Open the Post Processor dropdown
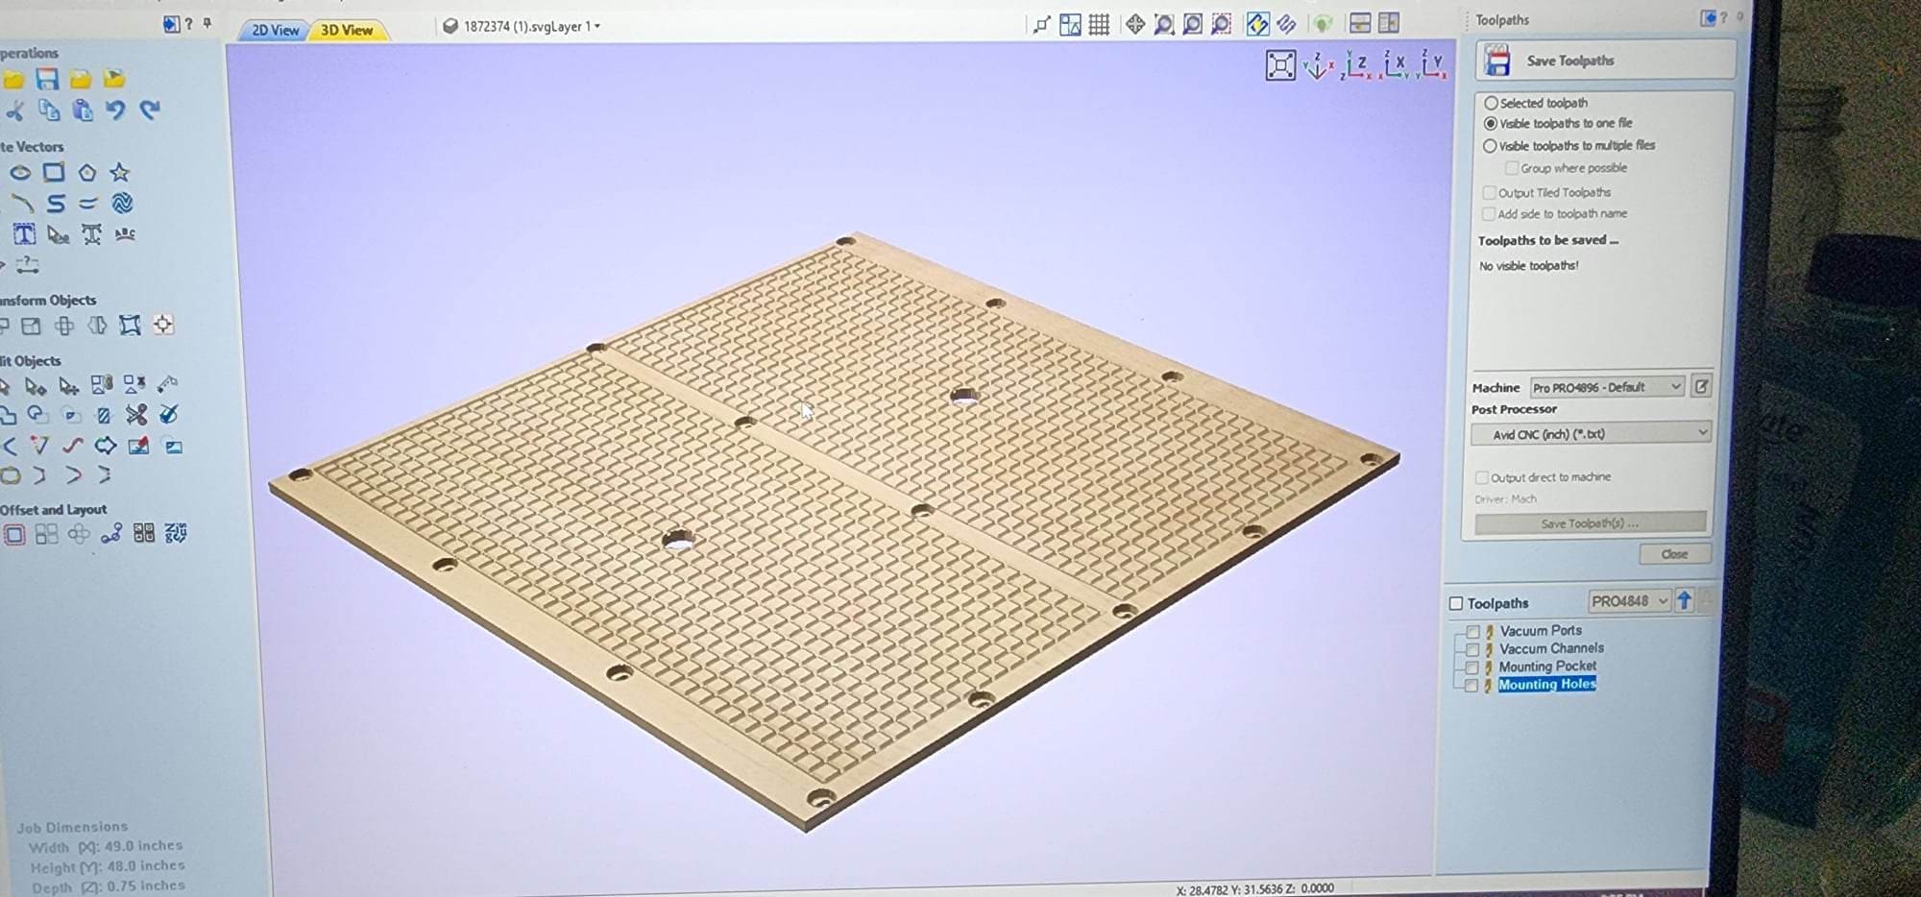1921x897 pixels. (x=1590, y=433)
